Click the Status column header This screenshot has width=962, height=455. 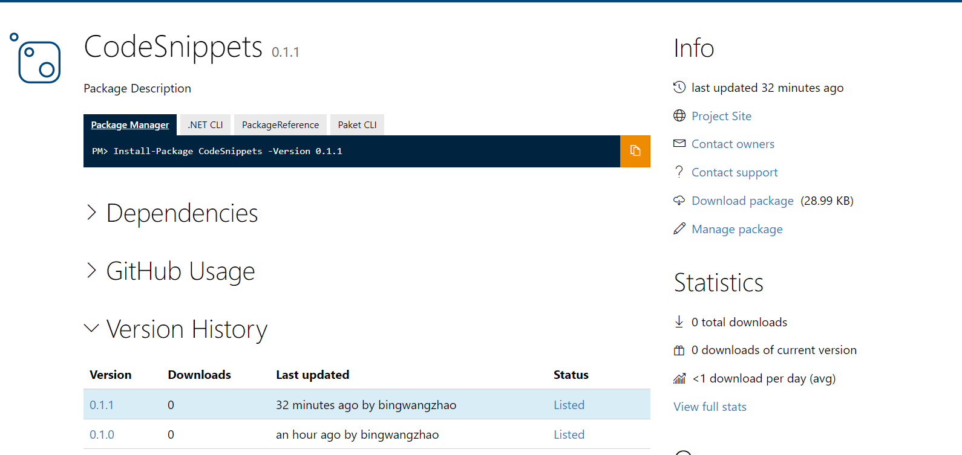click(571, 375)
